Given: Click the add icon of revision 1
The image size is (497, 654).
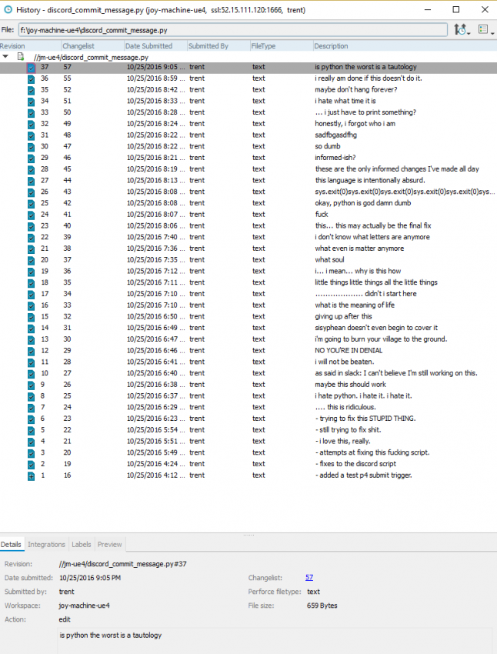Looking at the screenshot, I should 31,475.
